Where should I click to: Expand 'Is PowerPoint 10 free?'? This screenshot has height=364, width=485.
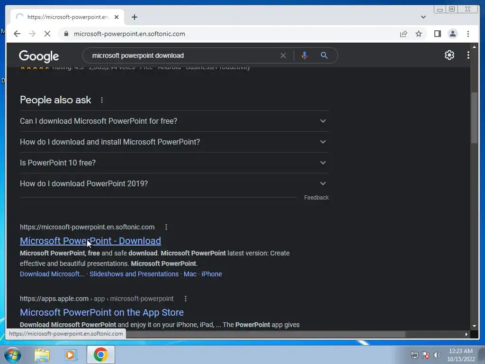(x=174, y=163)
